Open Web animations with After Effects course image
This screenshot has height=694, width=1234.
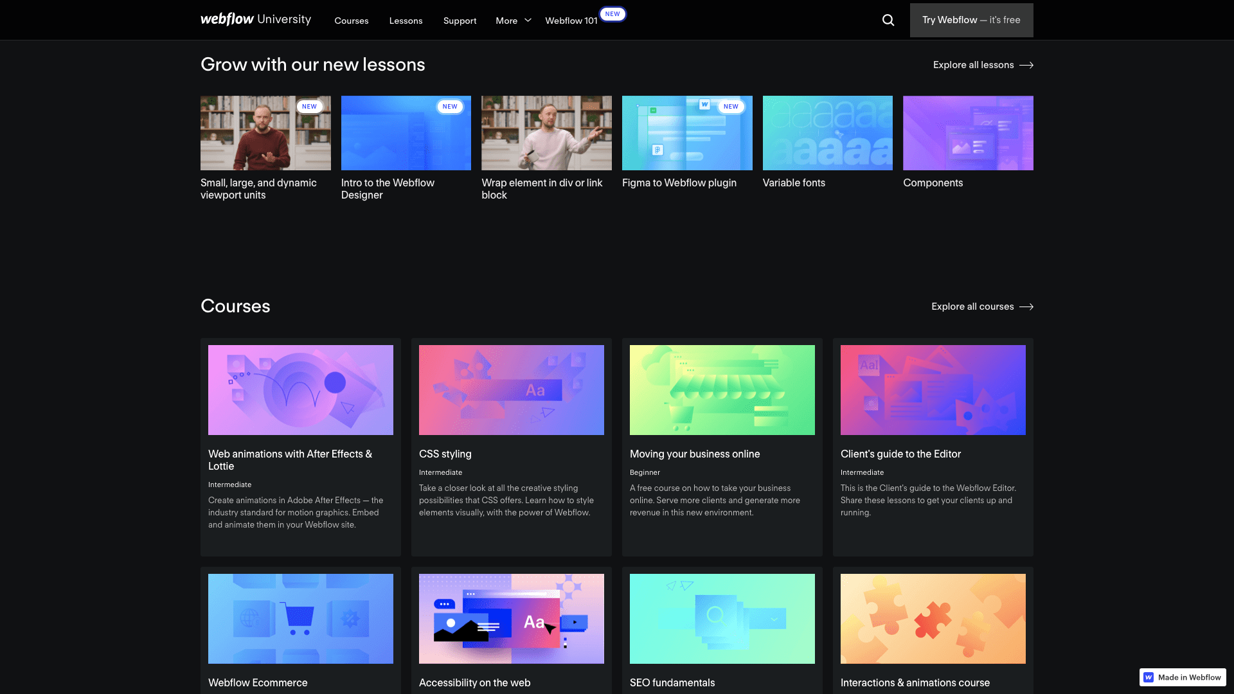pyautogui.click(x=301, y=390)
